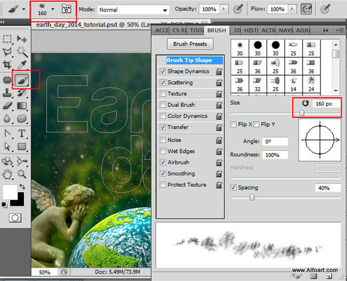Image resolution: width=347 pixels, height=281 pixels.
Task: Open the Brush panel options menu
Action: pyautogui.click(x=339, y=31)
